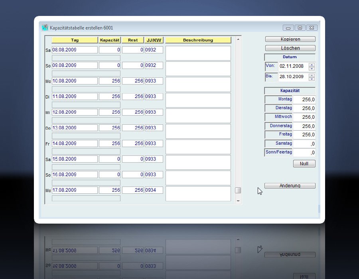
Task: Click the gray field below 13.08.2009
Action: (x=86, y=136)
